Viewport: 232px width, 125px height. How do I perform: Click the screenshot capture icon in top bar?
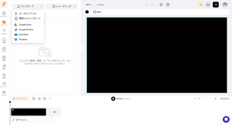[161, 5]
